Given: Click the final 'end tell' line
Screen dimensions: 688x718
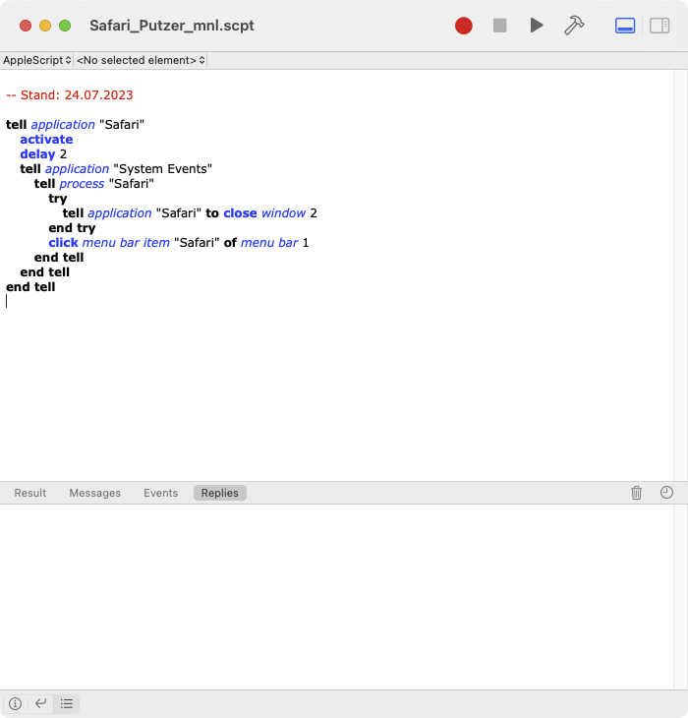Looking at the screenshot, I should (x=30, y=286).
